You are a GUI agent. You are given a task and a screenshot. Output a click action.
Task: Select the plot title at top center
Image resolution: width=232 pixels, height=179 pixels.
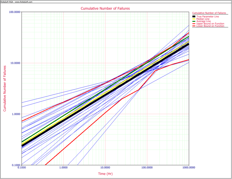(x=105, y=8)
